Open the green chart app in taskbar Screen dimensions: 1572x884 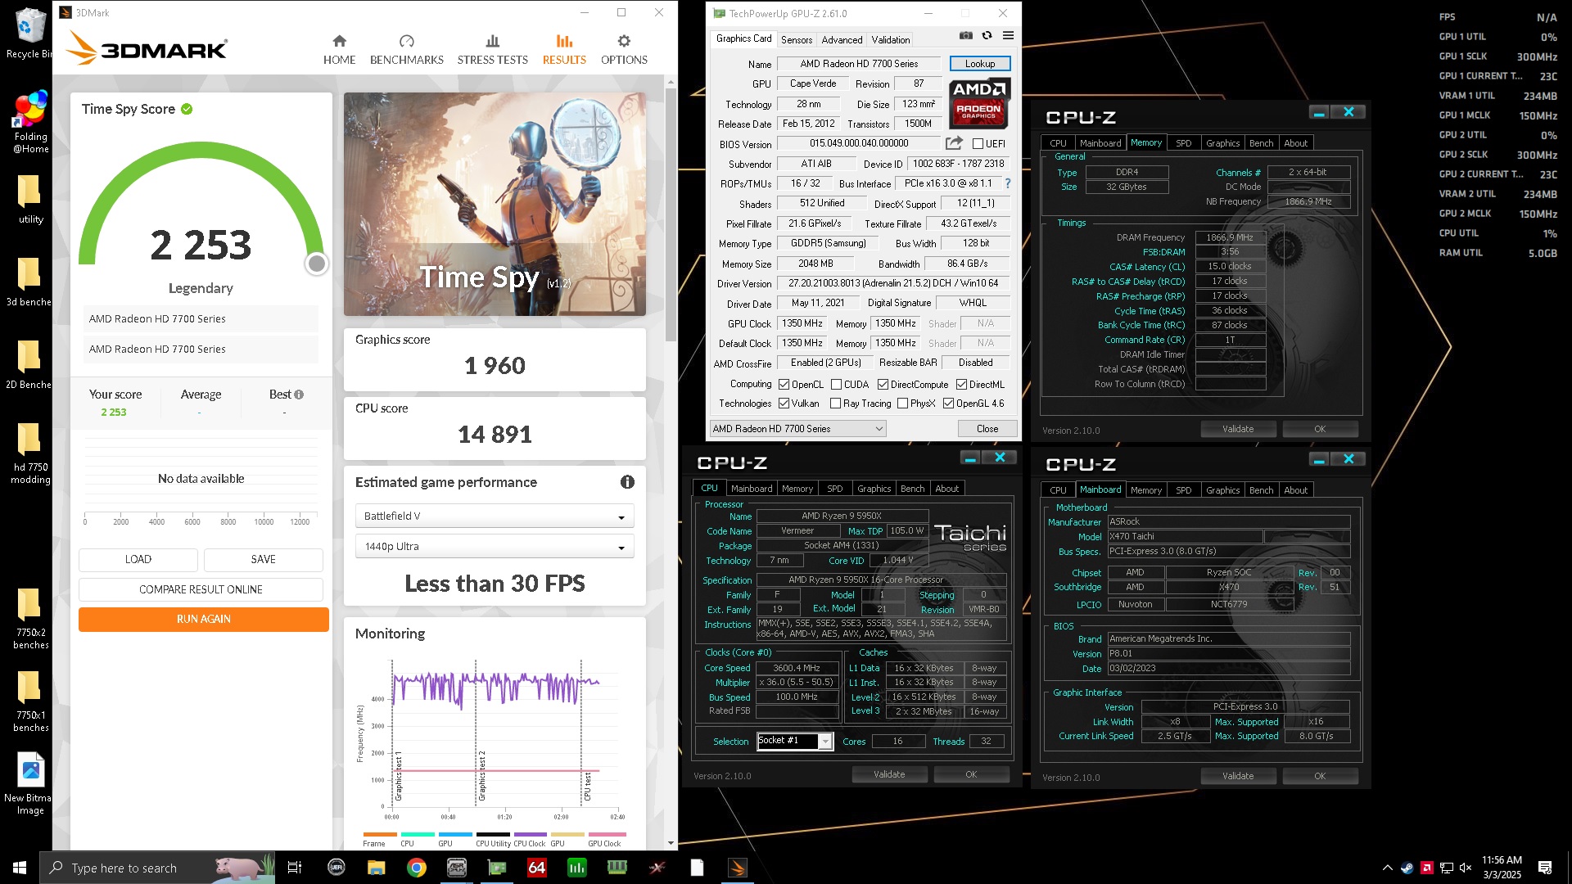pyautogui.click(x=577, y=868)
